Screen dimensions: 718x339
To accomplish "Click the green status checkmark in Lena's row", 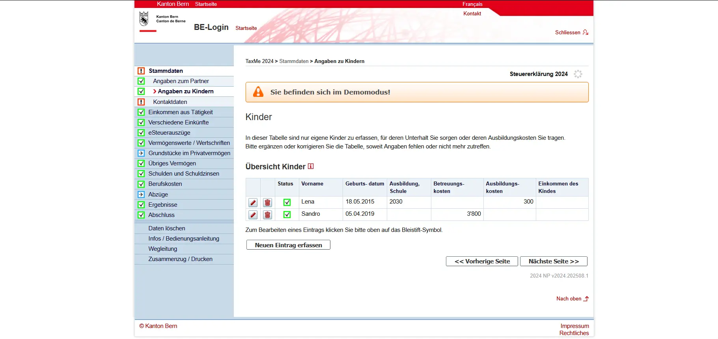I will (287, 202).
